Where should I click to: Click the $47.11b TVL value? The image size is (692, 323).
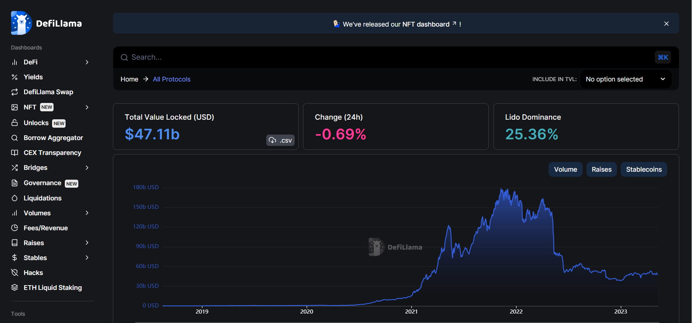pyautogui.click(x=152, y=134)
